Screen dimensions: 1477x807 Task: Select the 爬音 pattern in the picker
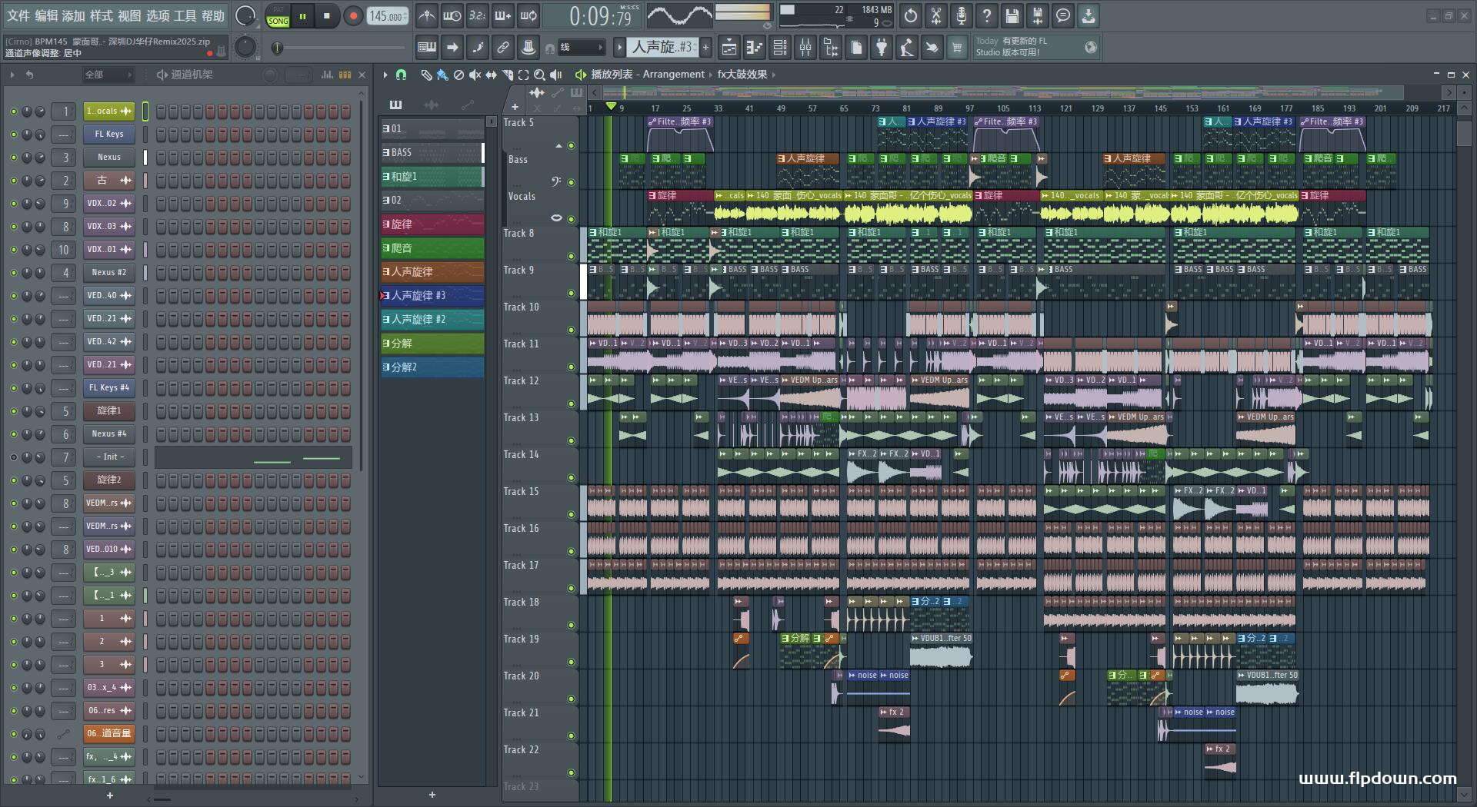[x=432, y=248]
